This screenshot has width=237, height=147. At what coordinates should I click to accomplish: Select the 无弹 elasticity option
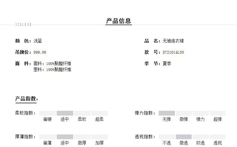(166, 119)
